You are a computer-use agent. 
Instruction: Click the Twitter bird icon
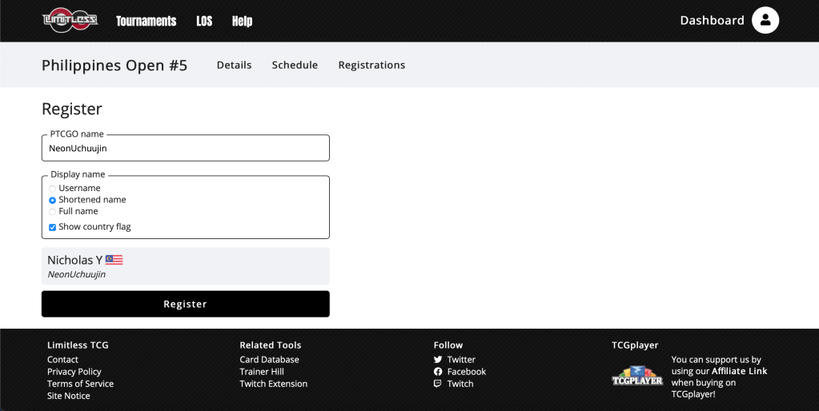[438, 360]
